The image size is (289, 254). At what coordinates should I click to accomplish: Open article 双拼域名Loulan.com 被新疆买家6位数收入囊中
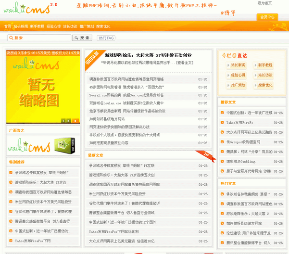tap(126, 103)
